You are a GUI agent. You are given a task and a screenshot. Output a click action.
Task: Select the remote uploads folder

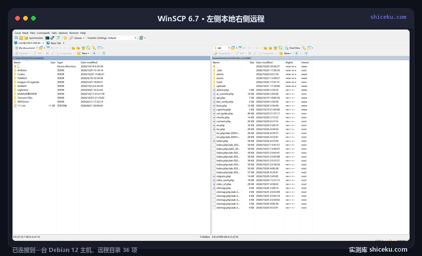click(221, 86)
